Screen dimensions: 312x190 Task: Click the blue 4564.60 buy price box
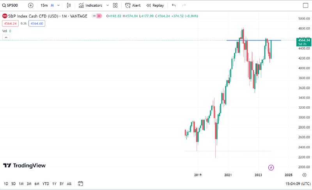36,23
